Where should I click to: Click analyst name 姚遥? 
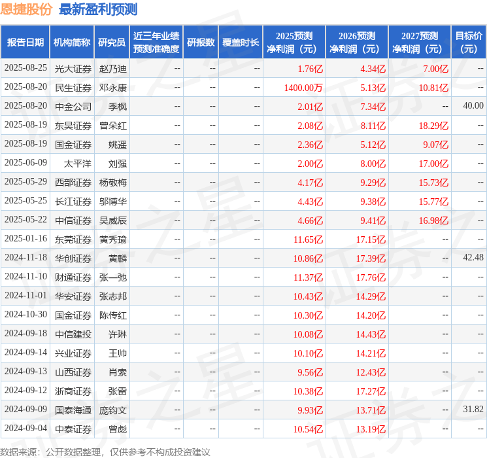(x=118, y=145)
